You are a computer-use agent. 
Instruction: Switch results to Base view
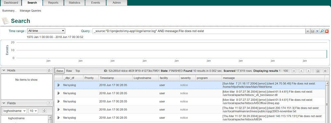click(x=60, y=71)
